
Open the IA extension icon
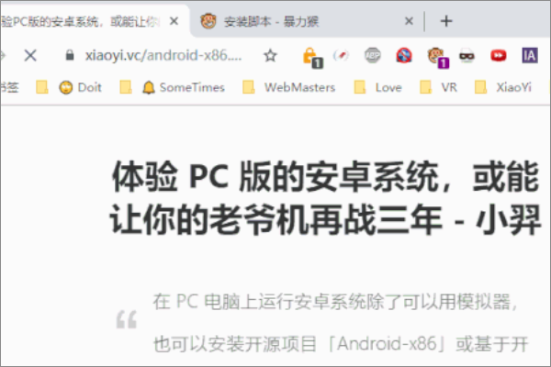click(x=530, y=55)
